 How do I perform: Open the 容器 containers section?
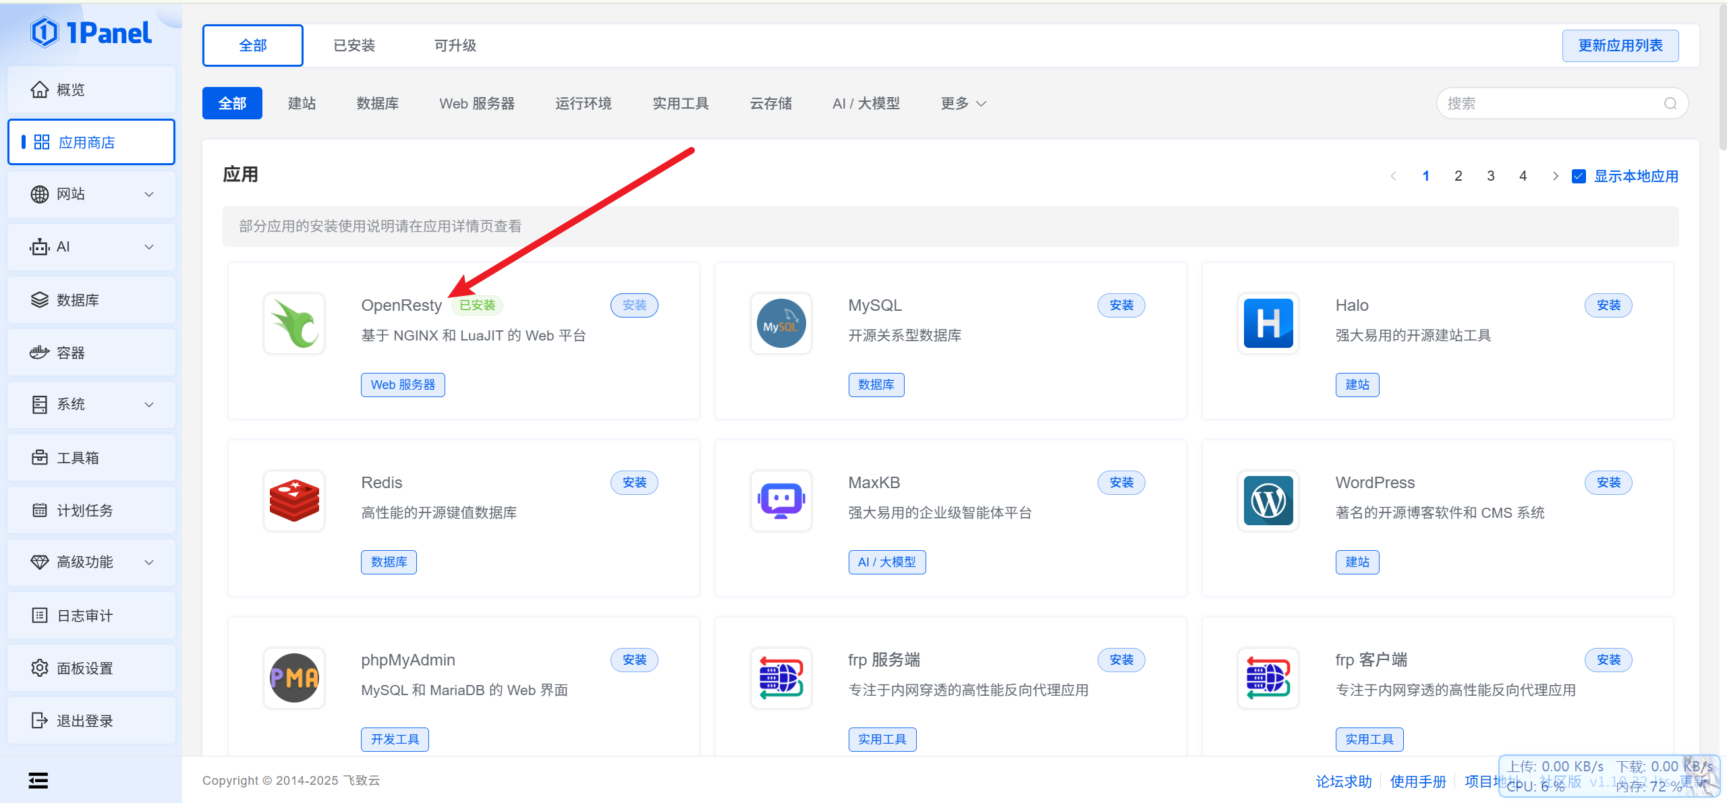point(91,353)
